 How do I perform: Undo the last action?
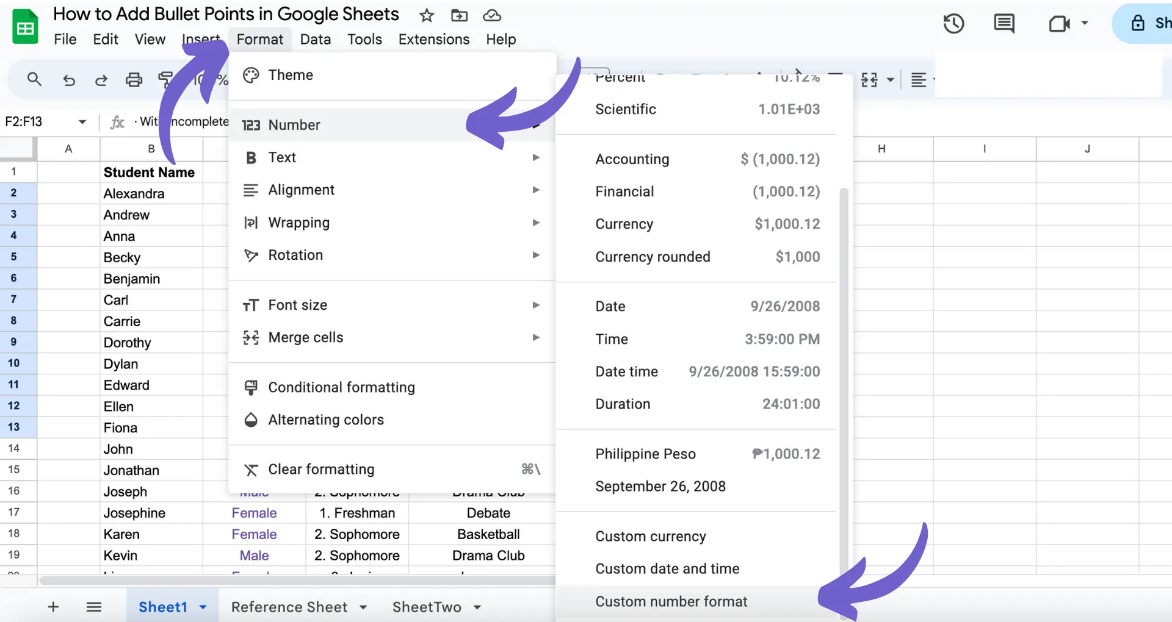(x=69, y=80)
